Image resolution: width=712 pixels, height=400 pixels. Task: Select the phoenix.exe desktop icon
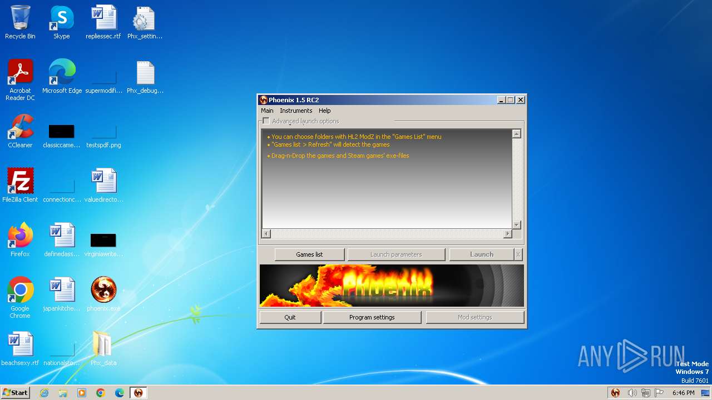click(x=103, y=294)
